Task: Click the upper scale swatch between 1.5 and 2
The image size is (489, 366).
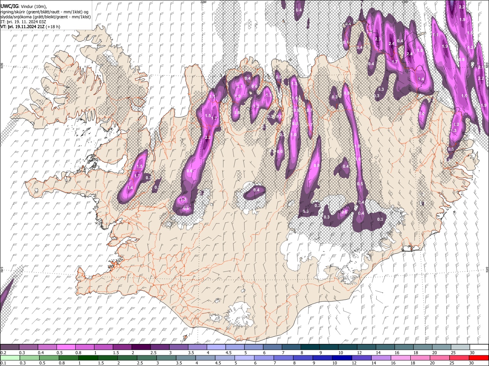Action: (122, 347)
